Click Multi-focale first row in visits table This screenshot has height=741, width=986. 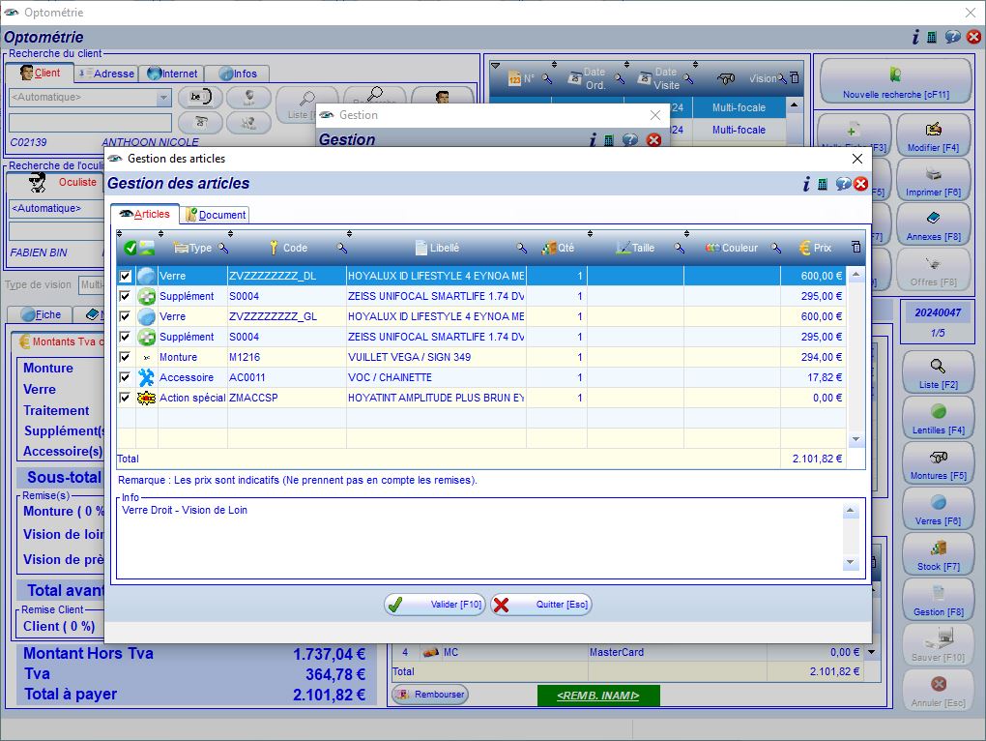739,107
